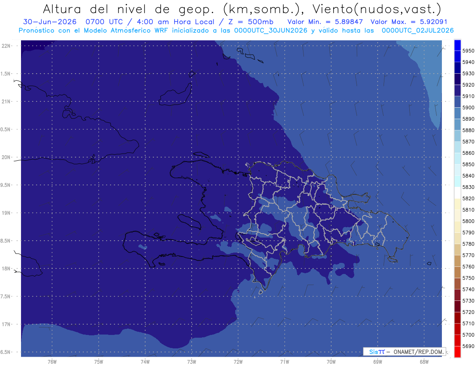Click the '71W' longitude axis label
Image resolution: width=476 pixels, height=367 pixels.
click(284, 361)
